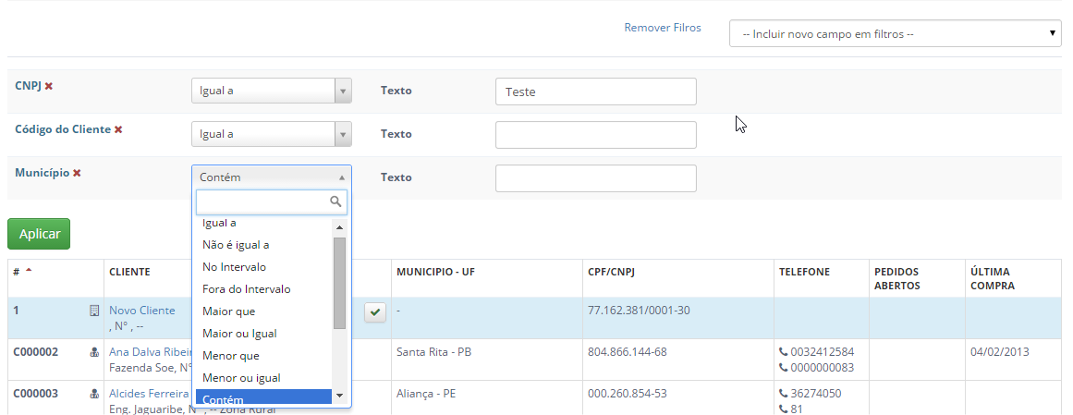This screenshot has width=1073, height=415.
Task: Click the Município text input field
Action: point(595,177)
